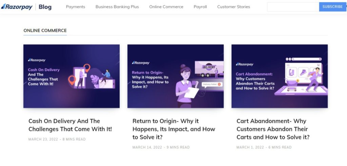Select the Online Commerce section heading
Viewport: 347px width, 166px height.
(x=45, y=30)
